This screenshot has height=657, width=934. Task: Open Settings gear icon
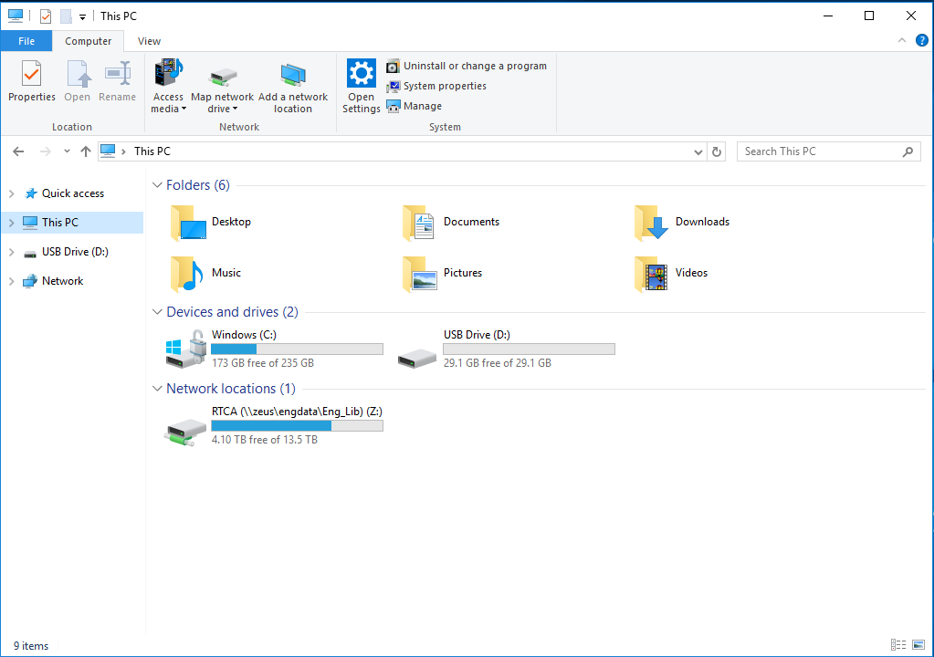[x=361, y=73]
